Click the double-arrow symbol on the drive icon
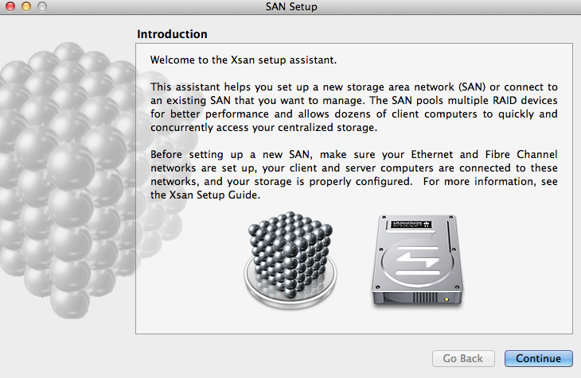This screenshot has height=378, width=581. click(x=418, y=259)
